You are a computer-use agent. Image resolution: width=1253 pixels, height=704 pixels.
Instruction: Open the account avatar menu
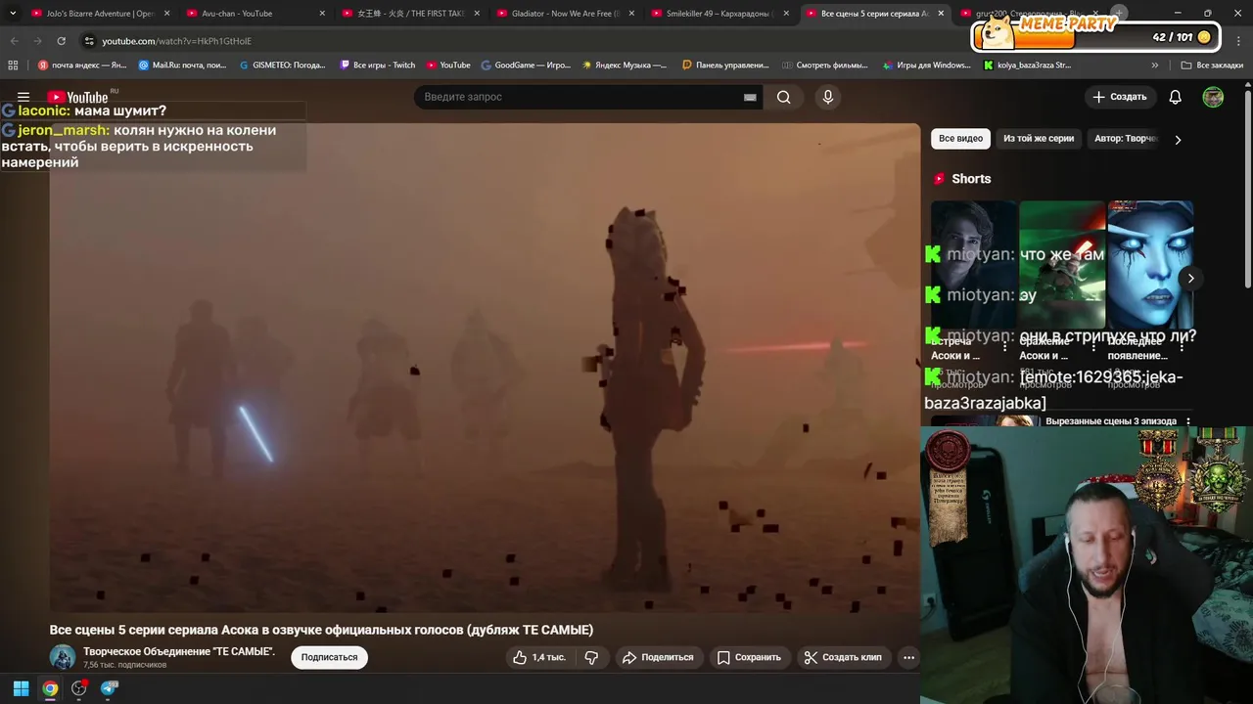[1213, 97]
